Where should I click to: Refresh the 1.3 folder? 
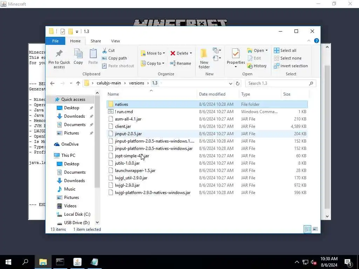pos(238,83)
